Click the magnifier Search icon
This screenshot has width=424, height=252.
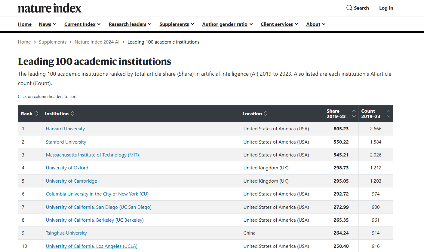click(x=349, y=8)
